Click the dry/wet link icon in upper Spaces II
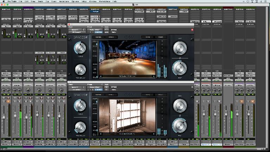270x152 pixels. [180, 58]
